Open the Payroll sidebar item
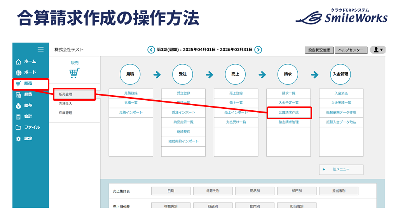This screenshot has width=398, height=223. 26,105
